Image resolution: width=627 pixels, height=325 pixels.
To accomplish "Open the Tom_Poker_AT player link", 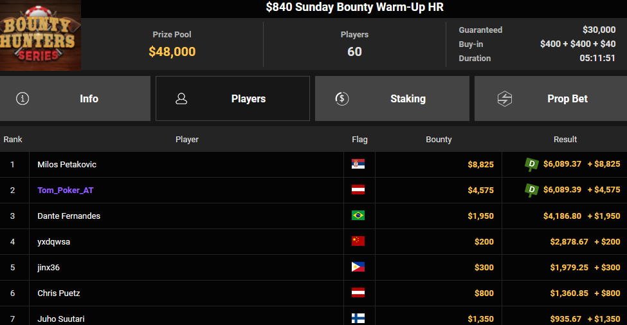I will [66, 190].
